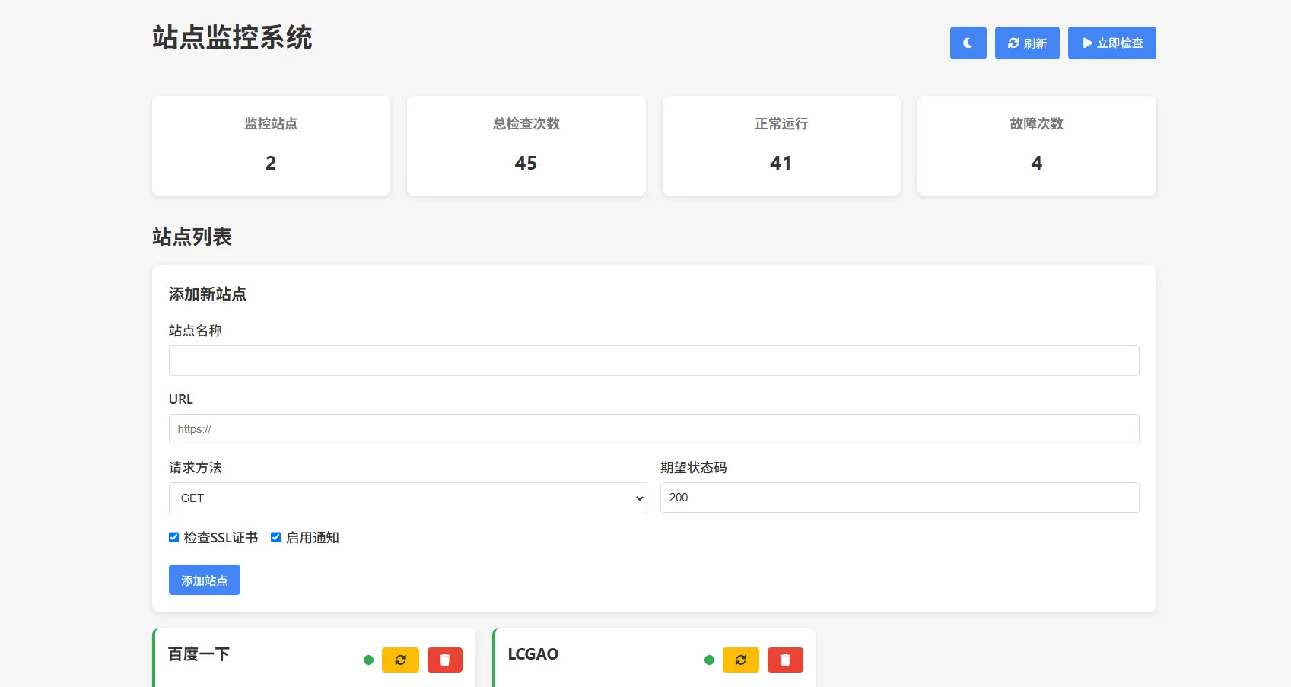1291x687 pixels.
Task: Select the 正常运行 stats card
Action: point(781,145)
